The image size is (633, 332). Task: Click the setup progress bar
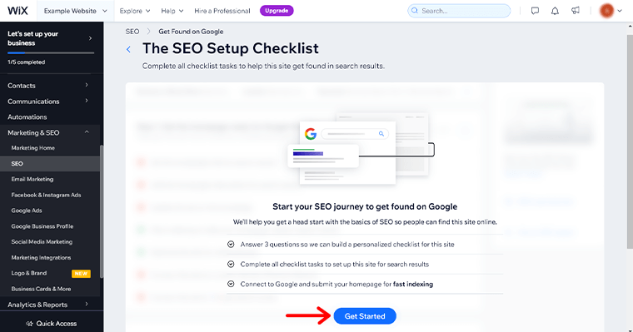51,53
